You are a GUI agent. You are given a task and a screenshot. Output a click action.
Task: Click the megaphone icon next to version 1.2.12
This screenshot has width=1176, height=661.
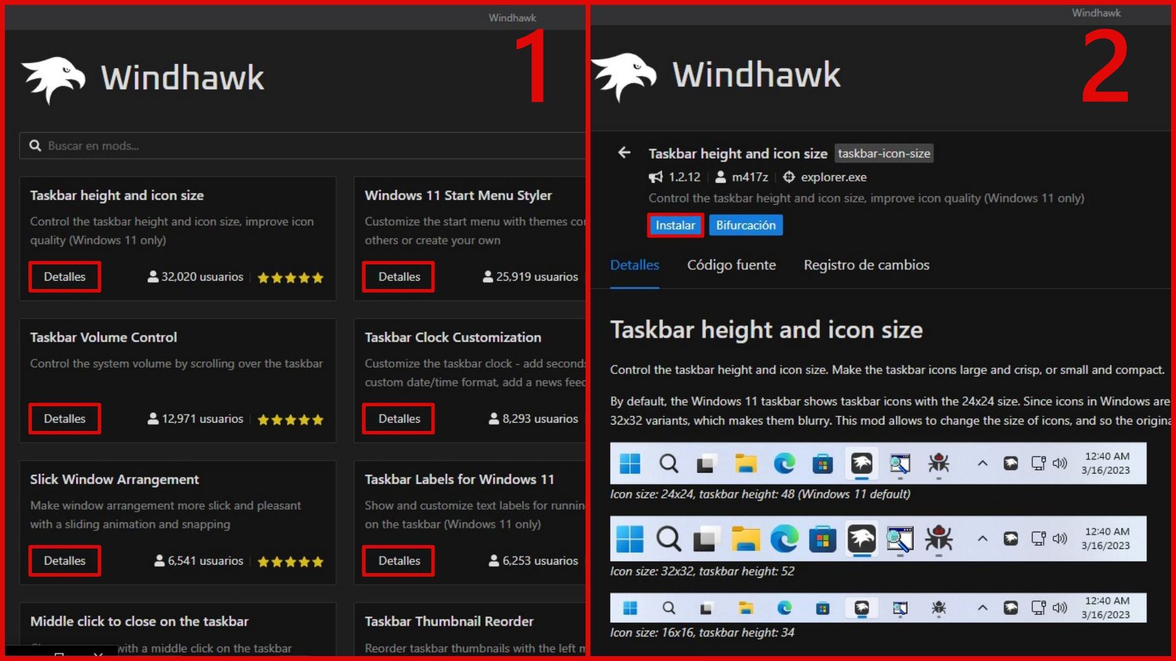tap(655, 177)
